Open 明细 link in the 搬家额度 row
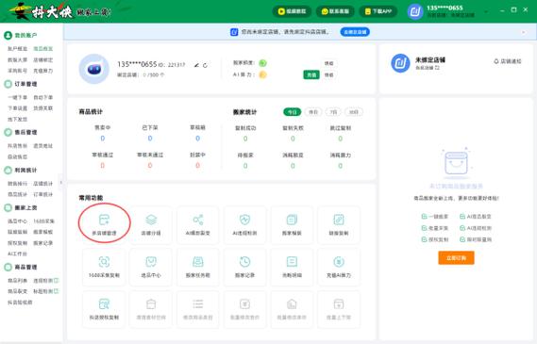The width and height of the screenshot is (537, 344). coord(328,63)
